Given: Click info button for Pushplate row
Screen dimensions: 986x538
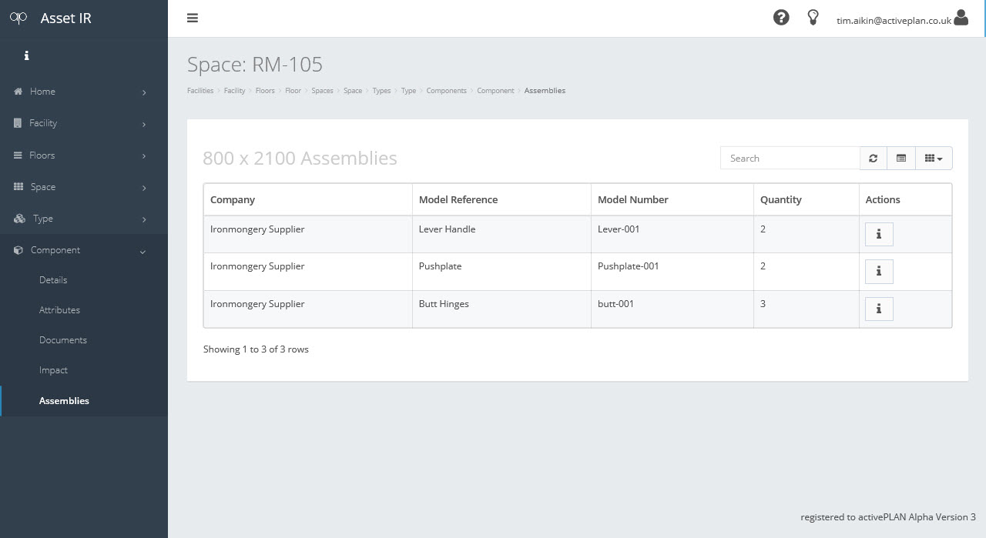Looking at the screenshot, I should pos(879,272).
